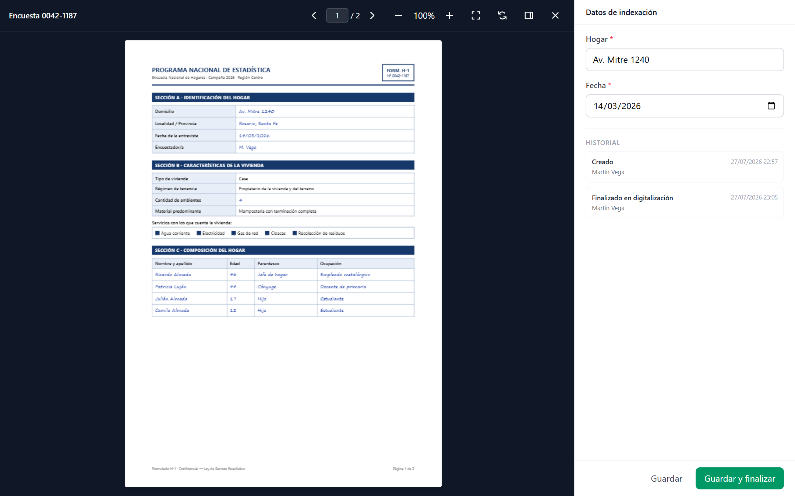Image resolution: width=795 pixels, height=496 pixels.
Task: Click Guardar y finalizar button
Action: point(739,478)
